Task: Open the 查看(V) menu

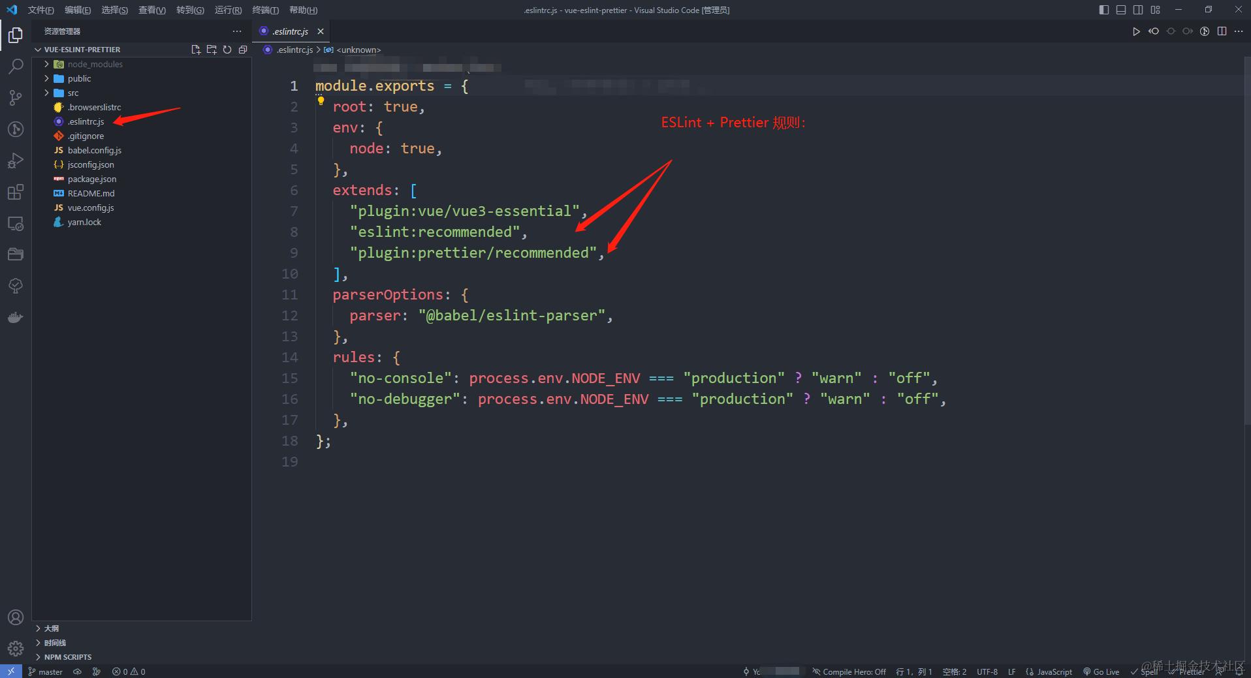Action: [x=152, y=10]
